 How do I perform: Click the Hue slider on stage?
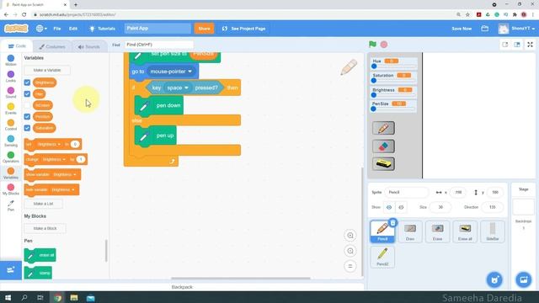(x=394, y=66)
